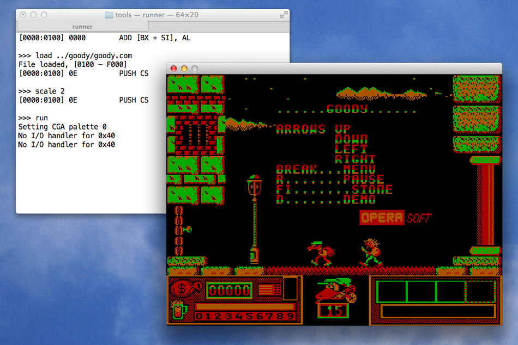
Task: Click the 0123456789 number strip
Action: (x=245, y=316)
